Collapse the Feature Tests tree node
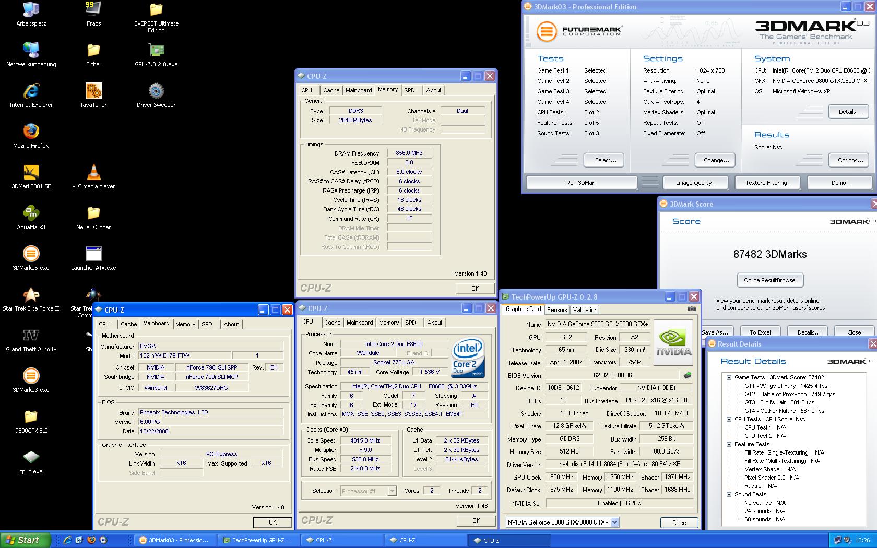Screen dimensions: 877x548 pyautogui.click(x=729, y=444)
